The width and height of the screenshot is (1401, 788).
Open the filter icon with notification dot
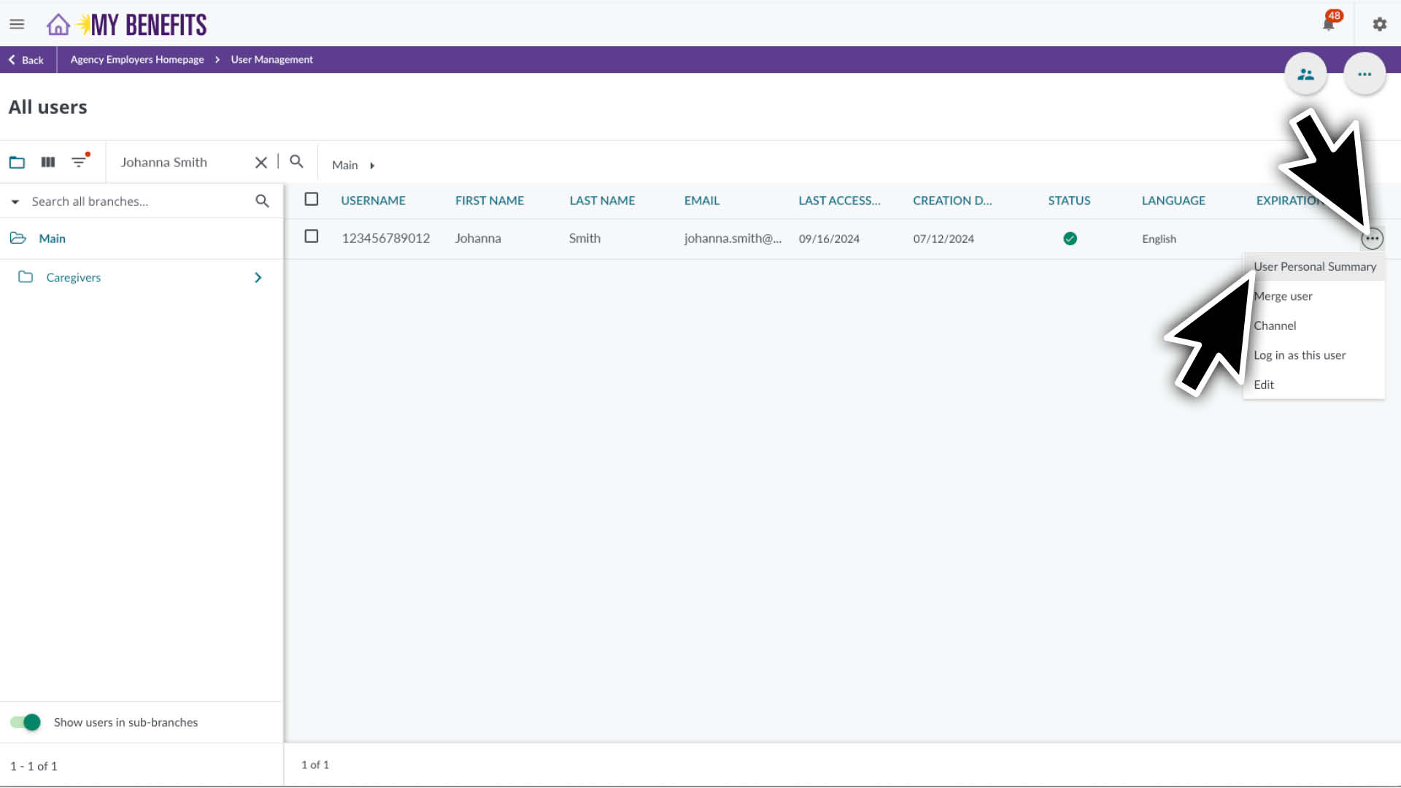click(x=79, y=162)
